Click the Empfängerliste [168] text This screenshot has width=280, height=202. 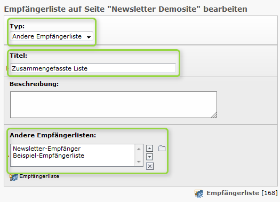pyautogui.click(x=242, y=193)
